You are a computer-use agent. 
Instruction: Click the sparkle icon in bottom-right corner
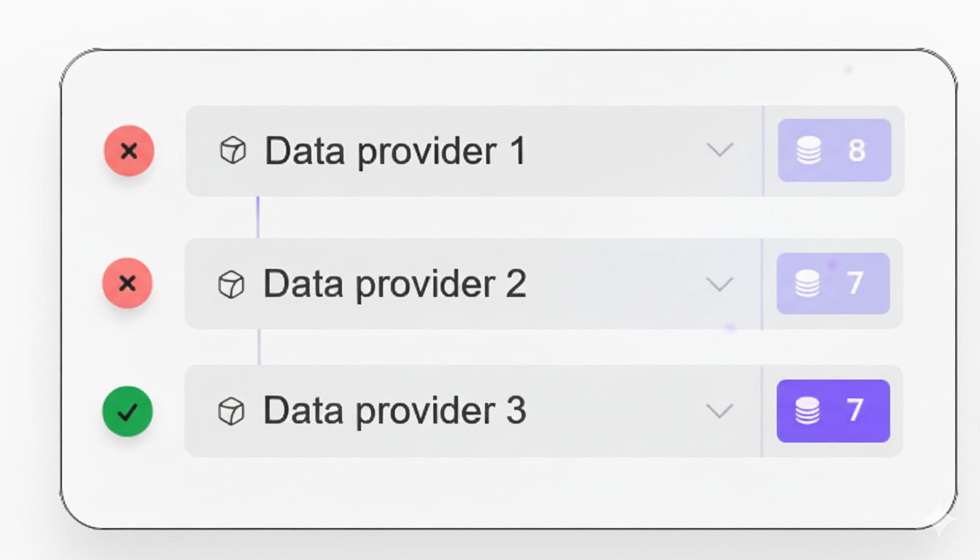coord(938,521)
